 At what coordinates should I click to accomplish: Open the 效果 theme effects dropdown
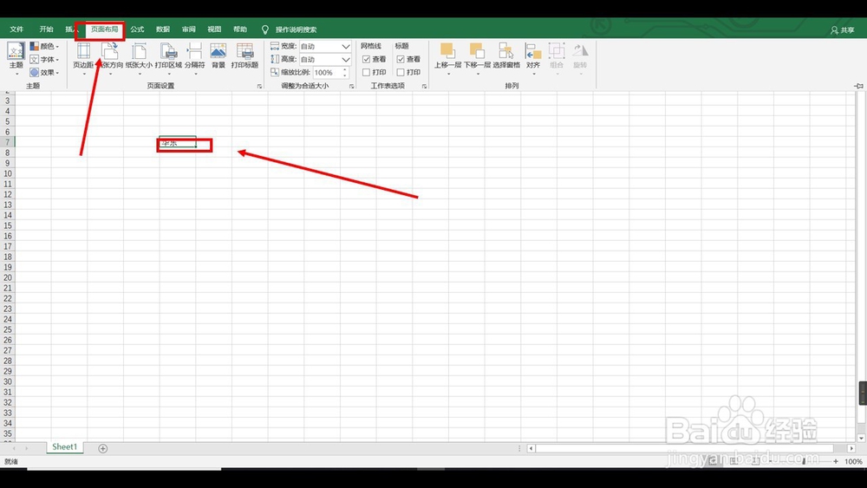[44, 73]
